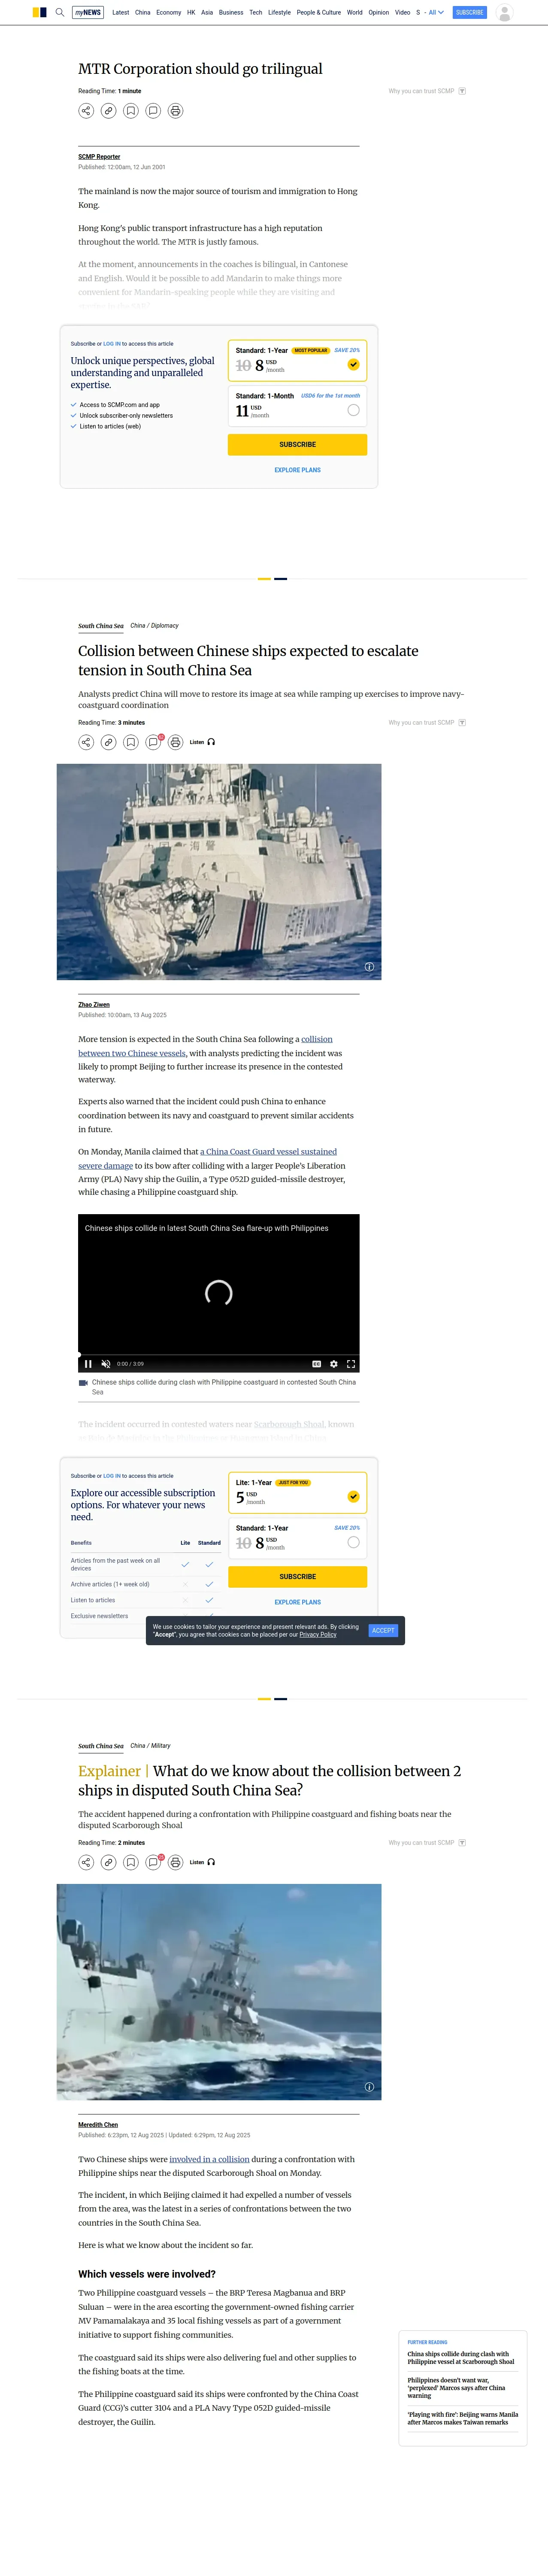Toggle closed captions on the video
This screenshot has width=548, height=2576.
[x=317, y=1363]
